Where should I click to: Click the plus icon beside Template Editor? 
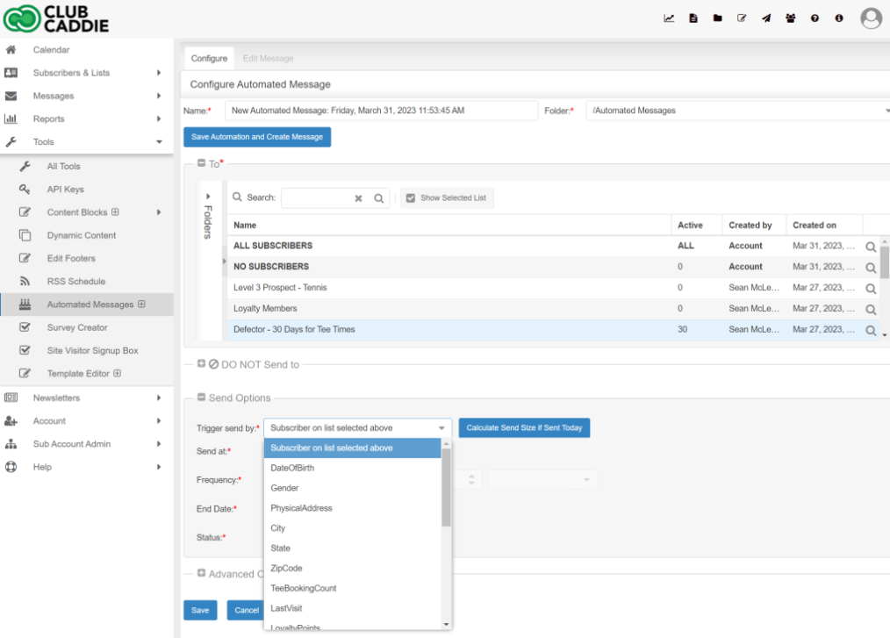[117, 373]
